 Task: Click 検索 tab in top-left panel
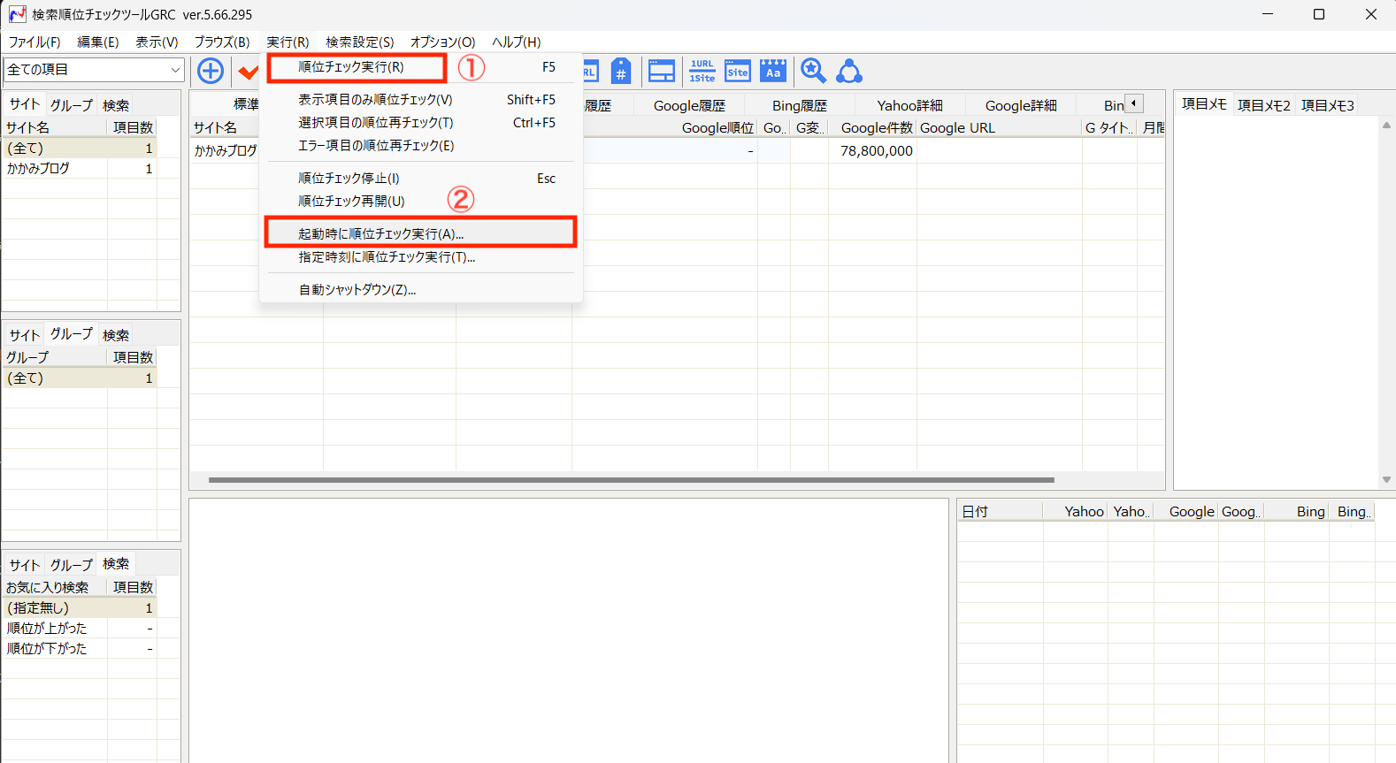[x=116, y=105]
